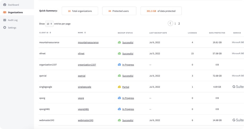Image resolution: width=244 pixels, height=129 pixels.
Task: Click the Data Protected column header
Action: click(x=217, y=33)
